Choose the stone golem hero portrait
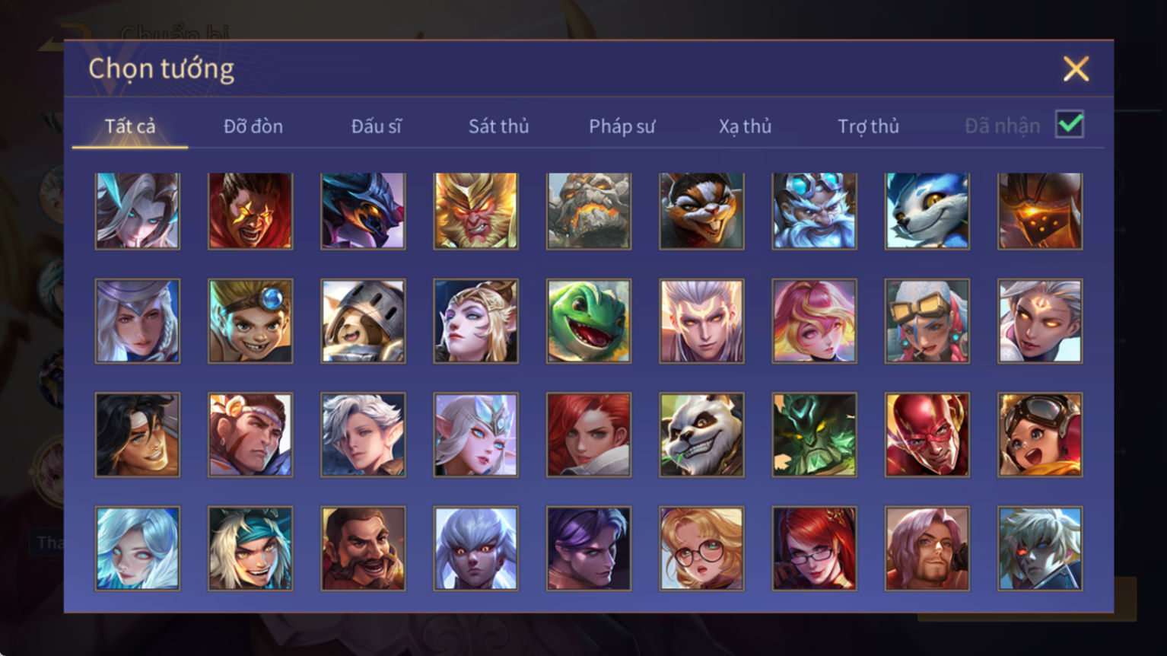 click(x=589, y=211)
